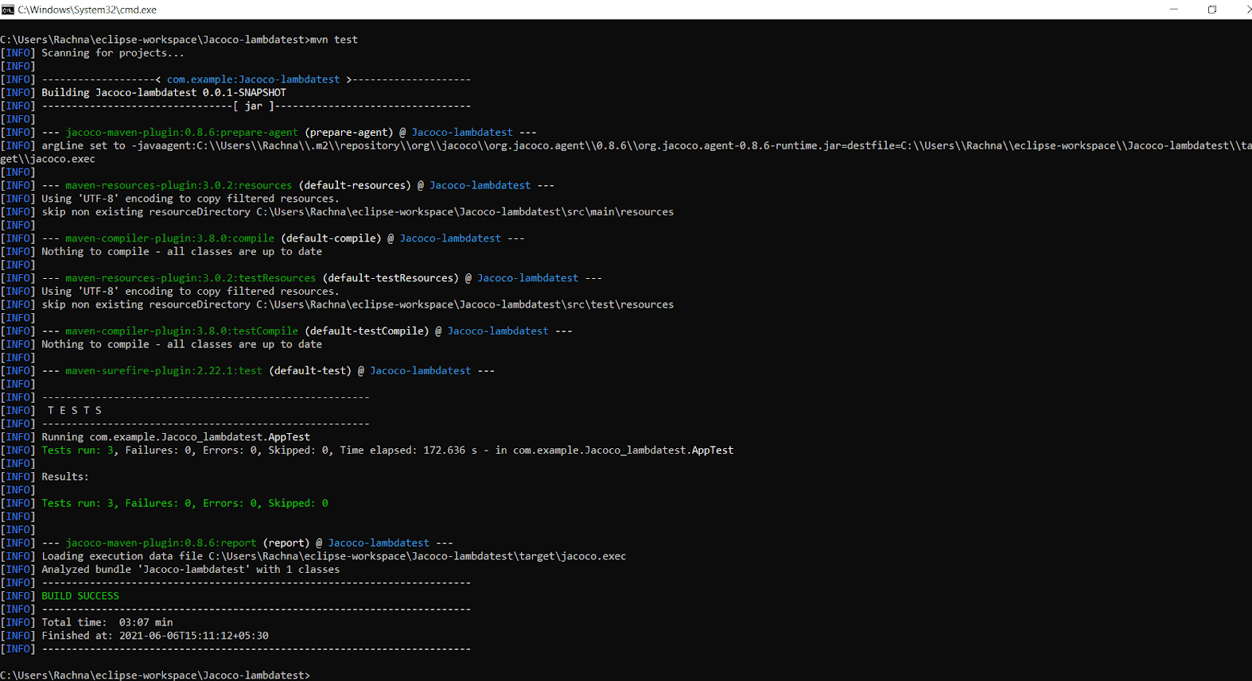Click '(prepare-agent)' text
Image resolution: width=1252 pixels, height=681 pixels.
(349, 133)
